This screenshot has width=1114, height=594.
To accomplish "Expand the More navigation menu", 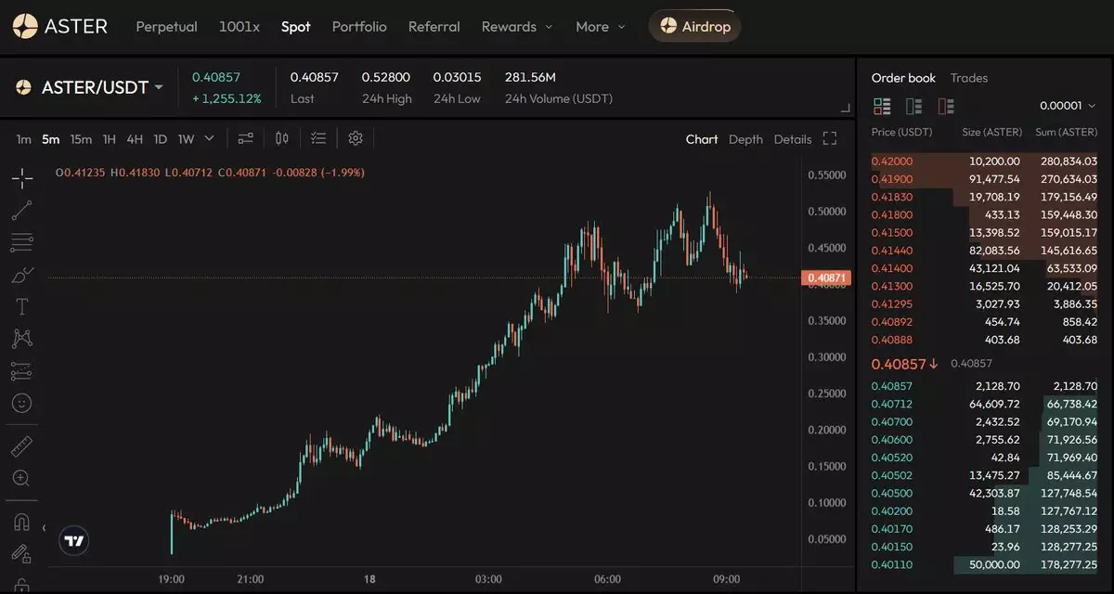I will (600, 27).
